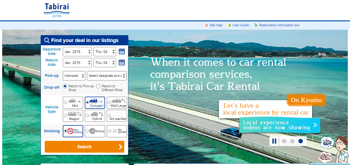This screenshot has width=350, height=165.
Task: Pause the banner slideshow
Action: click(274, 141)
